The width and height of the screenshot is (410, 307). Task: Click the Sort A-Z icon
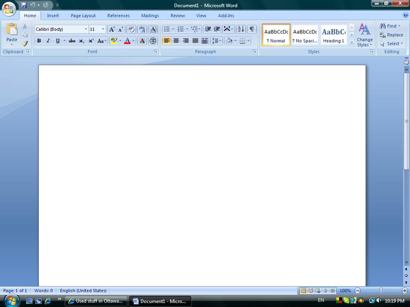pos(241,29)
